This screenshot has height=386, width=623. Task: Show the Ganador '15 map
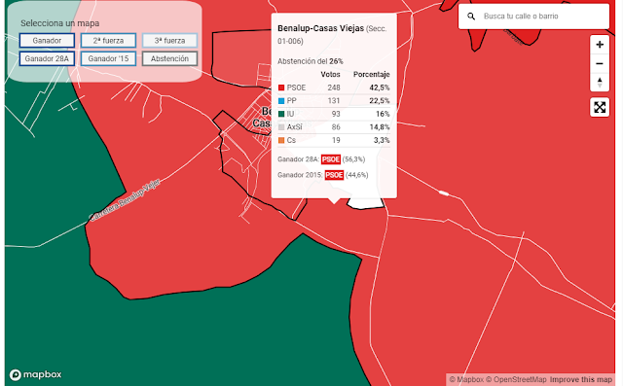click(108, 58)
